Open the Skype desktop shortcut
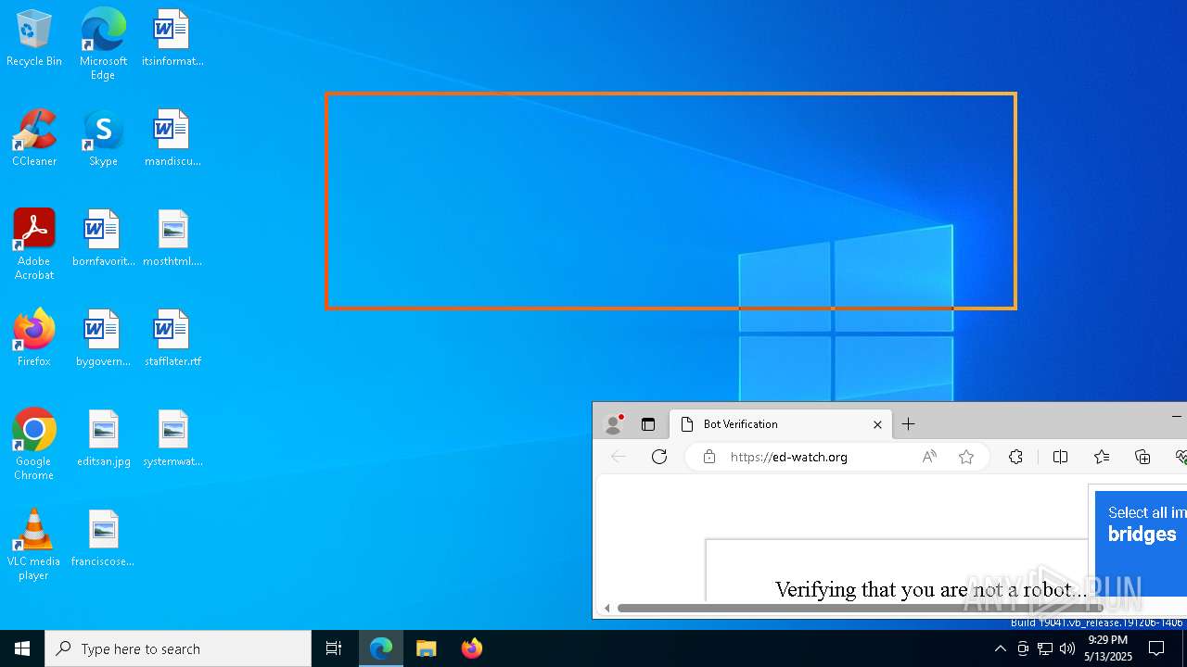 pyautogui.click(x=103, y=138)
